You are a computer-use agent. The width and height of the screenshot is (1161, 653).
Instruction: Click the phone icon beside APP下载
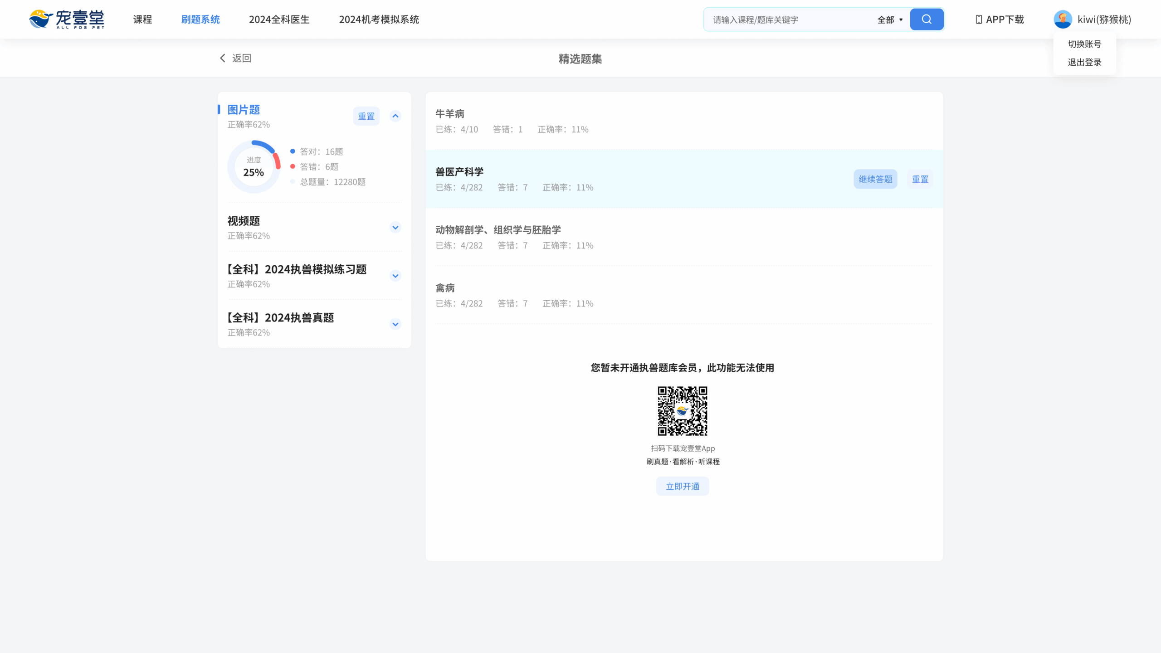pos(979,19)
